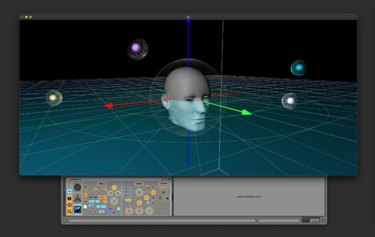The height and width of the screenshot is (237, 375).
Task: Toggle the orange box below Models number fields
Action: click(x=128, y=200)
